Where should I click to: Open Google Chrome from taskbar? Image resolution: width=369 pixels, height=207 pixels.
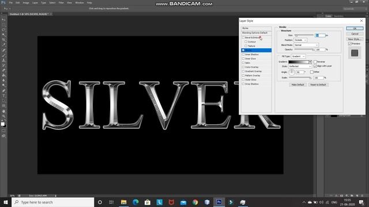tap(195, 202)
